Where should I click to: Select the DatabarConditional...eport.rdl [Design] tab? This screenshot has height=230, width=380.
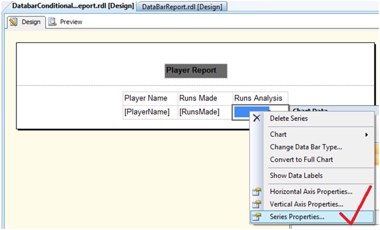click(x=73, y=6)
